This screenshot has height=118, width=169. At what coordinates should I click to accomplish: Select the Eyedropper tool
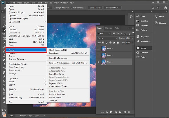[x=4, y=43]
